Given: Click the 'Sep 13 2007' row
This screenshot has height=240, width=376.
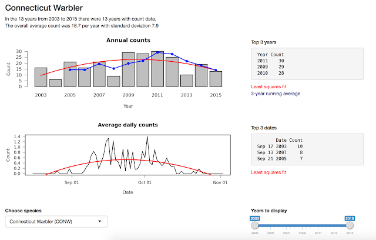Looking at the screenshot, I should [x=280, y=152].
